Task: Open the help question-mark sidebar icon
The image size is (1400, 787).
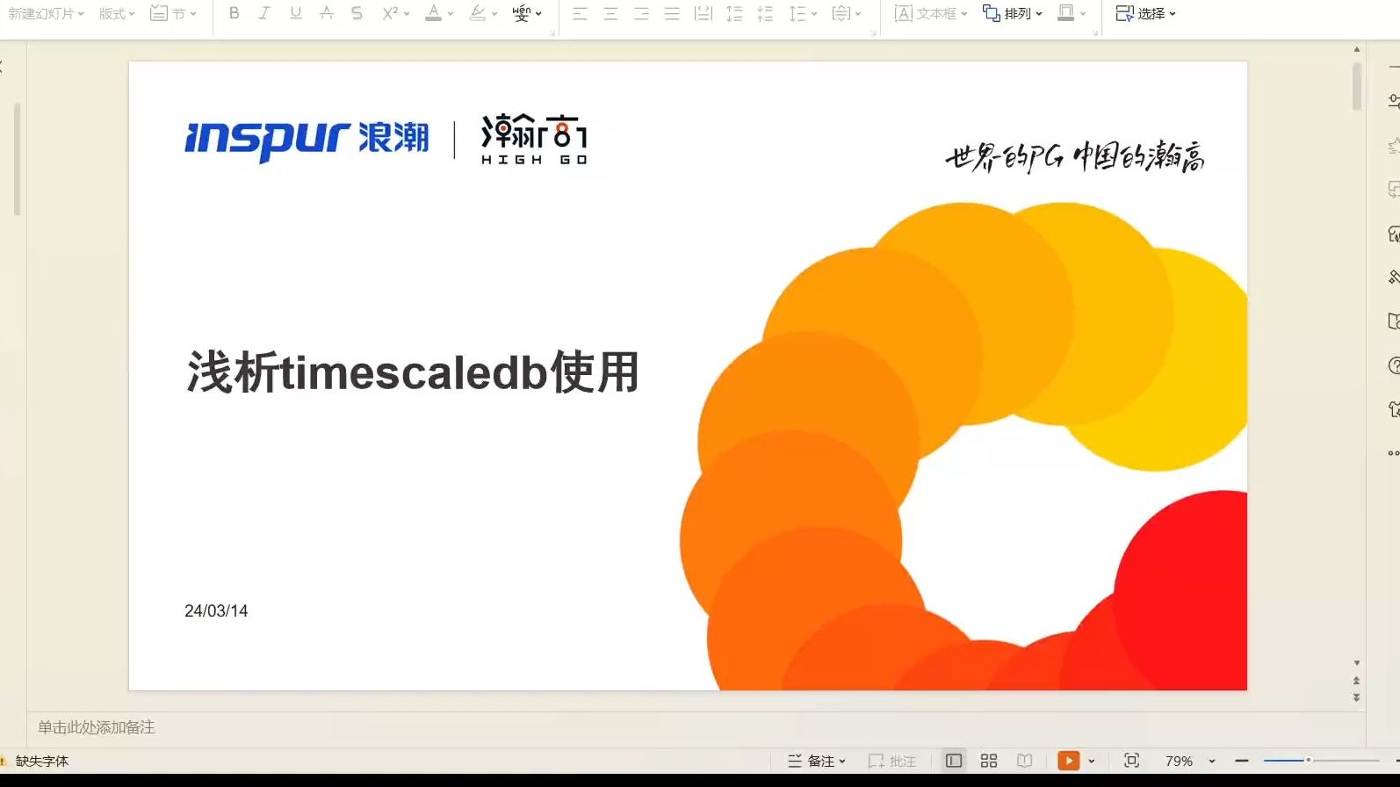Action: pyautogui.click(x=1394, y=365)
